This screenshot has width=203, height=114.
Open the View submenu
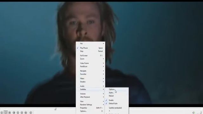[x=90, y=101]
